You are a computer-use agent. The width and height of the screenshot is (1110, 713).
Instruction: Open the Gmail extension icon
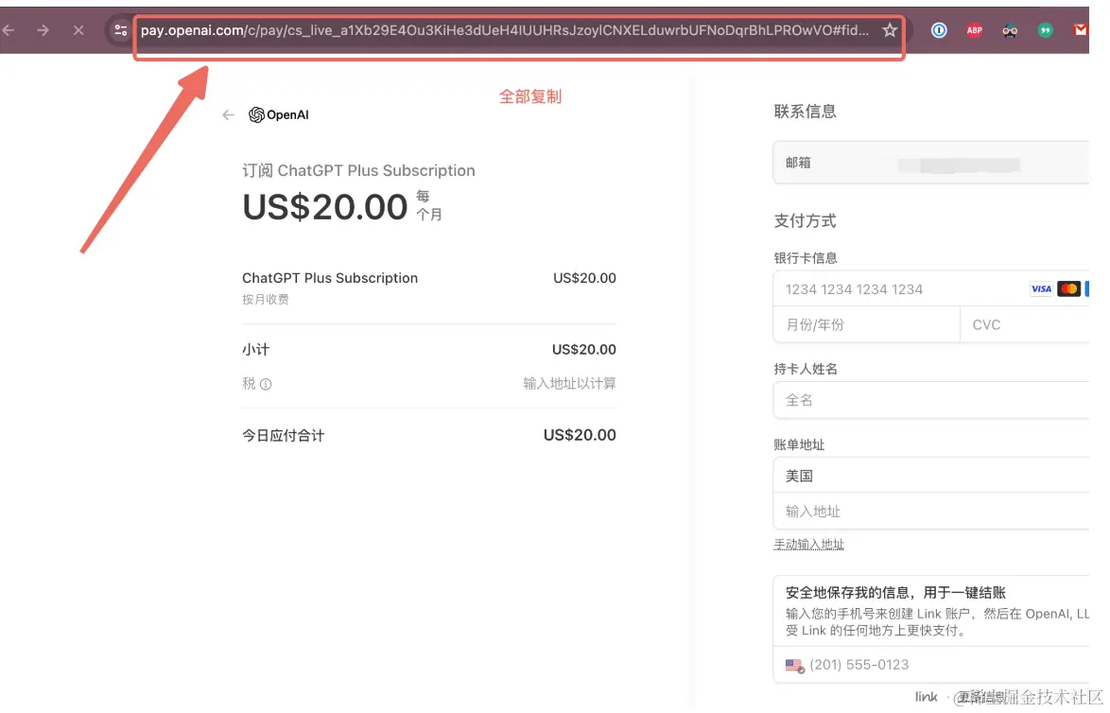[1081, 29]
